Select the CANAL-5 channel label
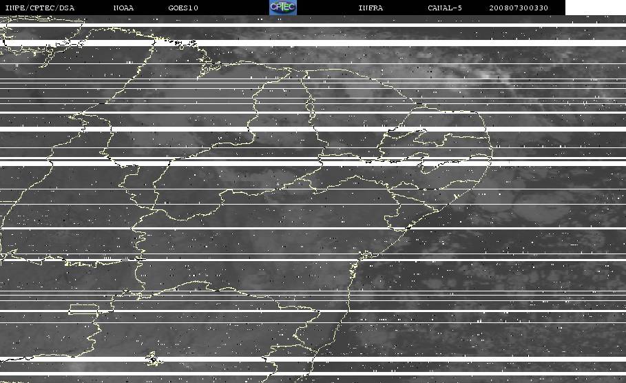The image size is (626, 383). (445, 8)
